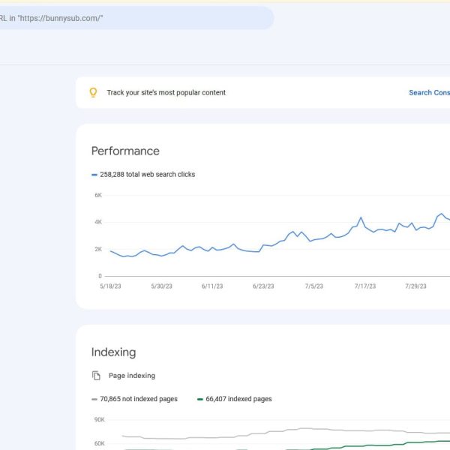
Task: Click the 90K axis label on Indexing chart
Action: click(98, 420)
